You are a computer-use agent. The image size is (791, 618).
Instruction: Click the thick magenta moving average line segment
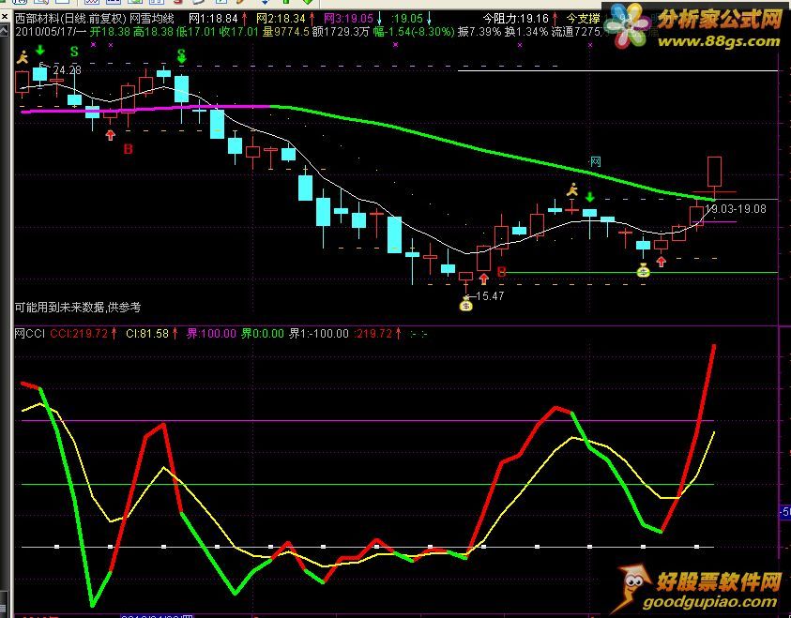(146, 109)
